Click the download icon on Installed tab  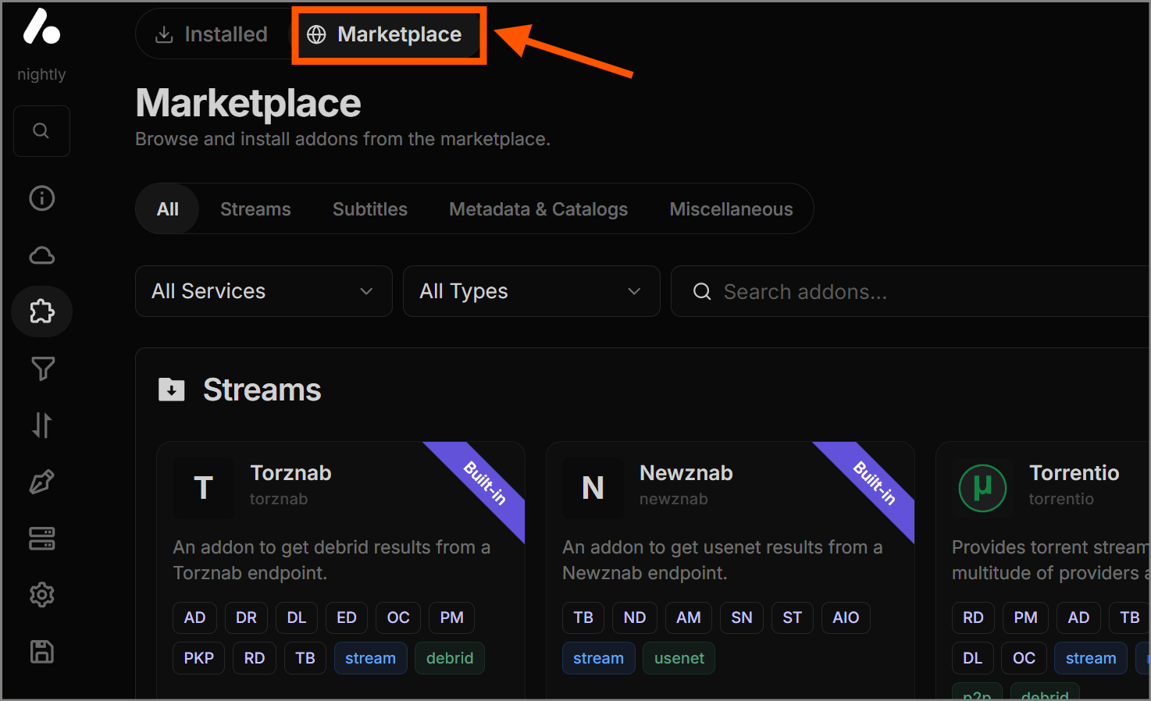coord(164,34)
